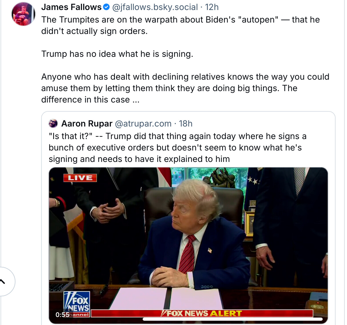
Task: Click the Fox News channel logo in video
Action: (x=77, y=304)
